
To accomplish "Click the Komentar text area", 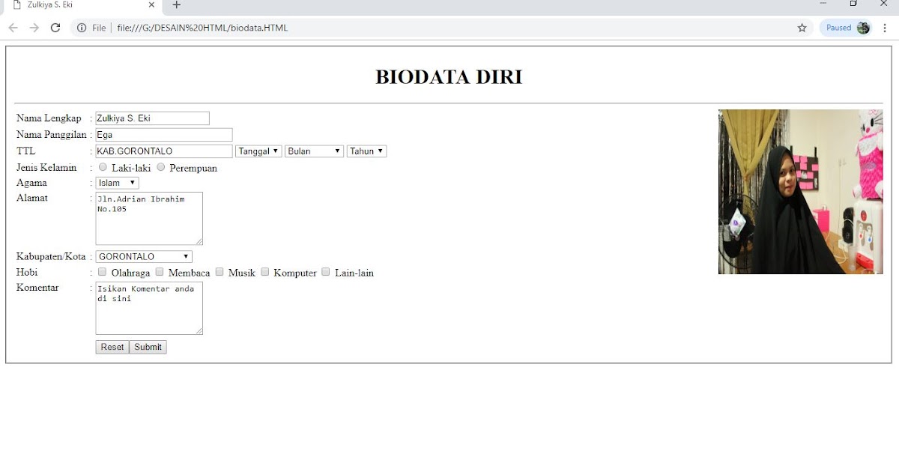I will 148,308.
